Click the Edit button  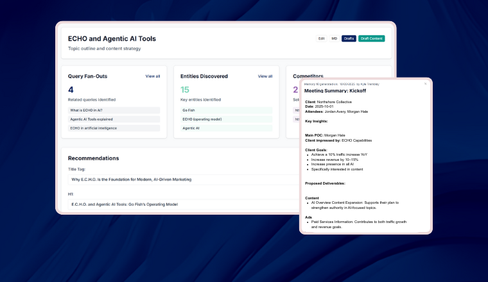pos(322,38)
